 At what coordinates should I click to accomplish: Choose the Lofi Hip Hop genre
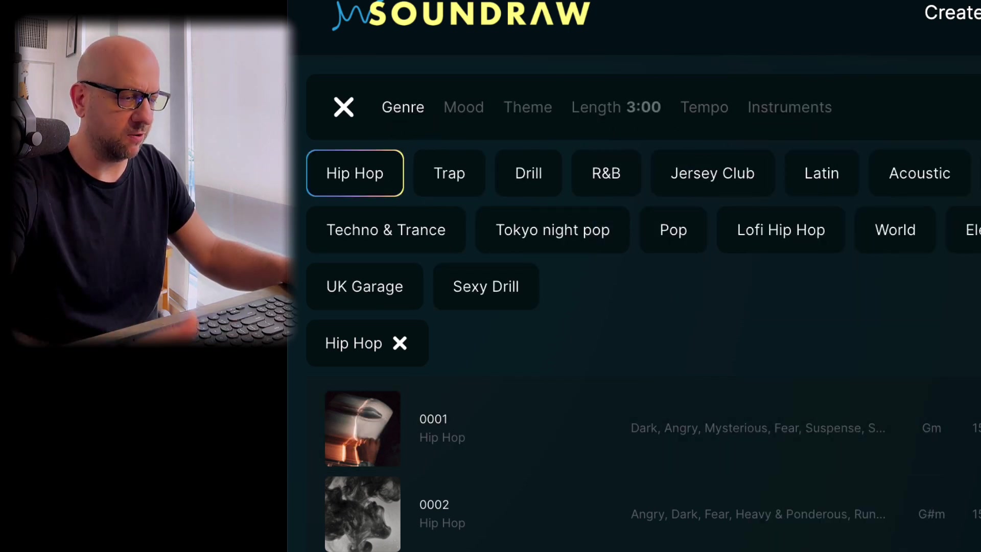781,230
